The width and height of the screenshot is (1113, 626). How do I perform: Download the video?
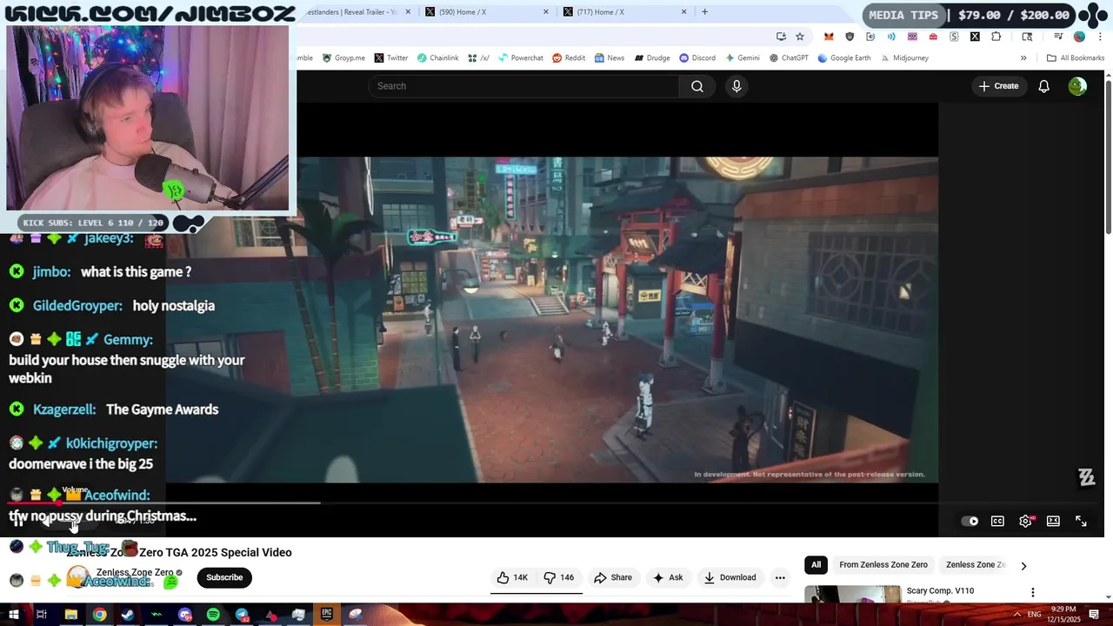pyautogui.click(x=730, y=577)
